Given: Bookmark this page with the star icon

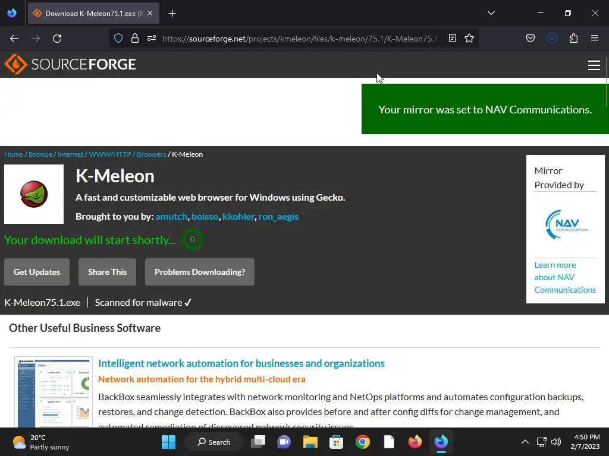Looking at the screenshot, I should pos(469,38).
